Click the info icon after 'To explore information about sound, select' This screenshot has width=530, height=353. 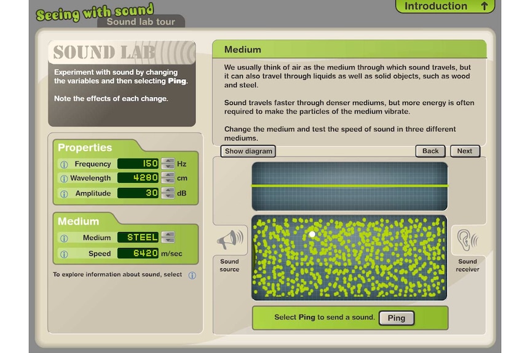click(192, 276)
